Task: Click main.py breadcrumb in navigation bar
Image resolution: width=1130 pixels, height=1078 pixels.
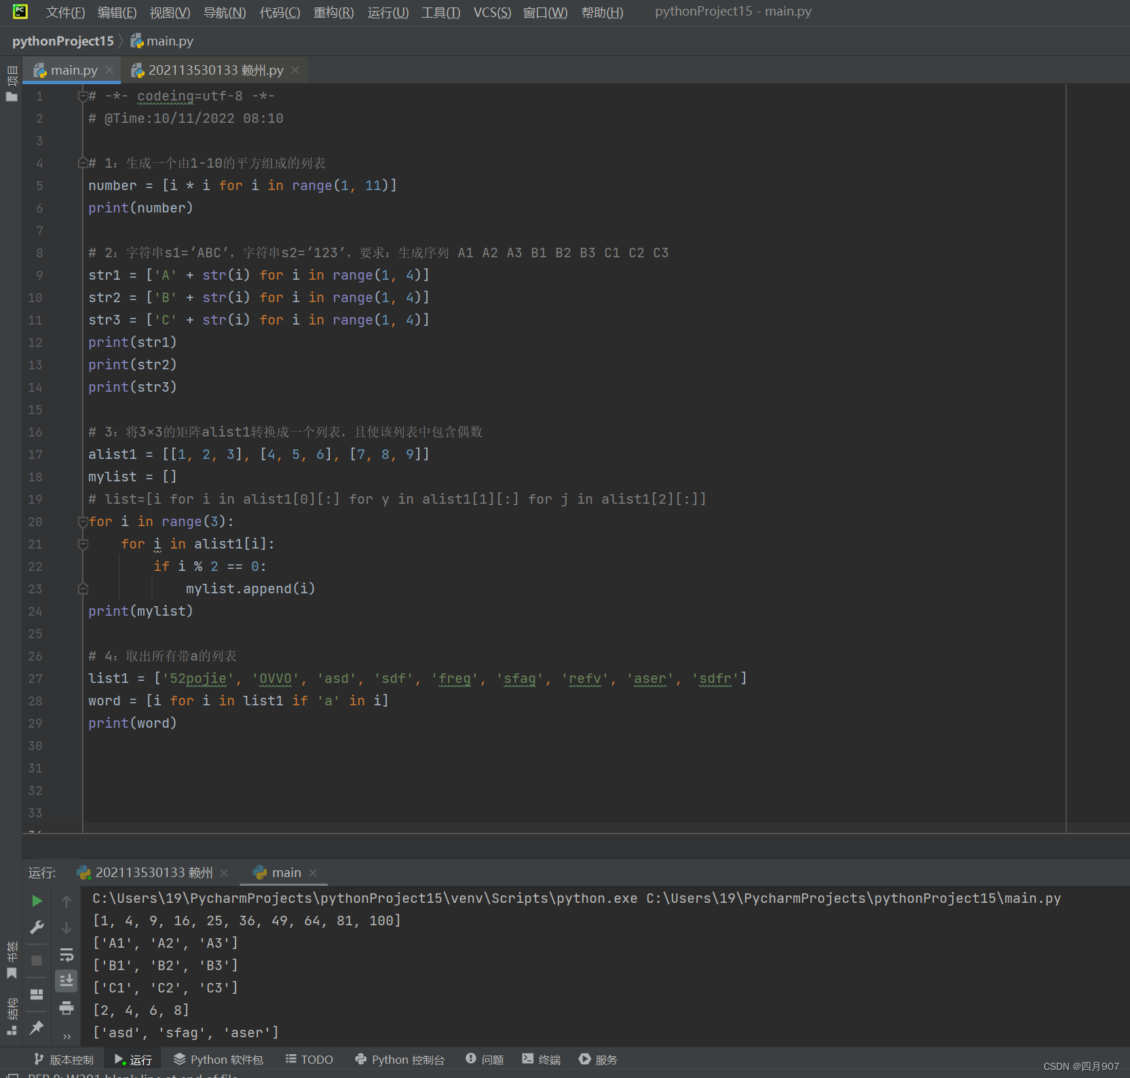Action: tap(162, 41)
